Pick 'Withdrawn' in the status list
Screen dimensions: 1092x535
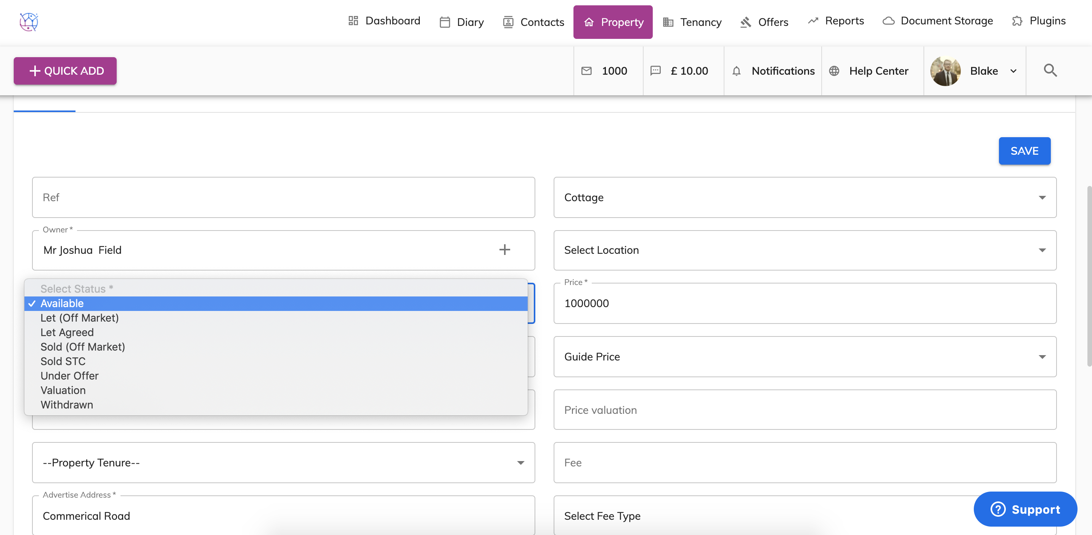(67, 405)
